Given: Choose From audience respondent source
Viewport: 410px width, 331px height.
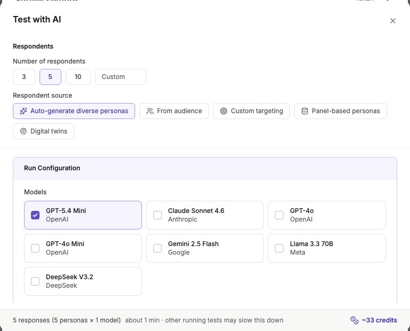Looking at the screenshot, I should (174, 111).
